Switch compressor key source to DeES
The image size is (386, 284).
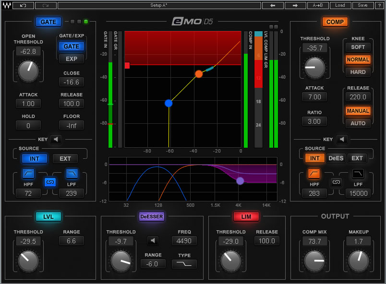[x=337, y=158]
